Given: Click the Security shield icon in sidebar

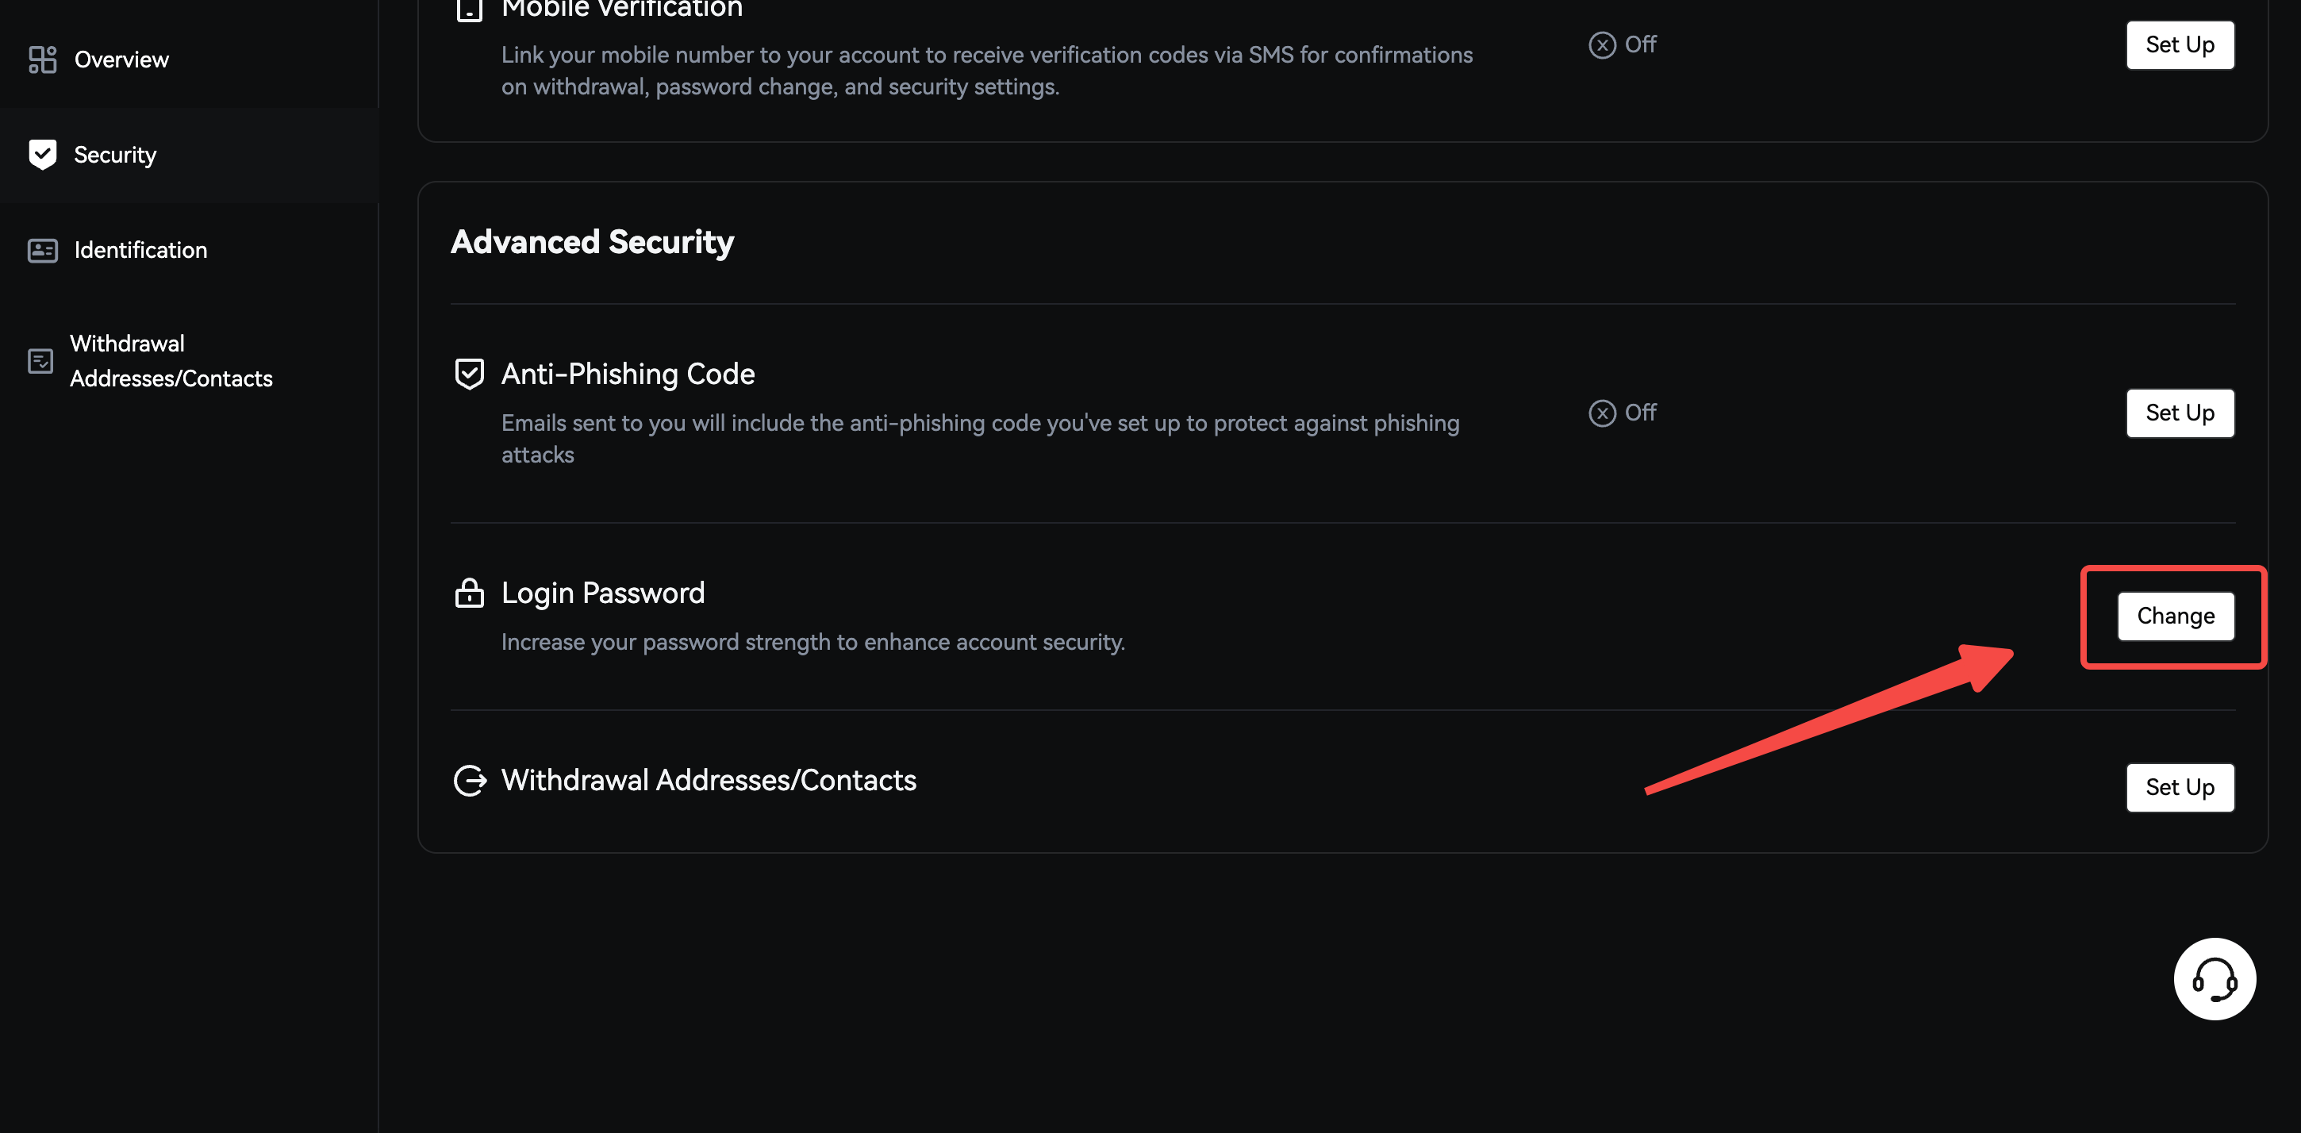Looking at the screenshot, I should [x=42, y=155].
